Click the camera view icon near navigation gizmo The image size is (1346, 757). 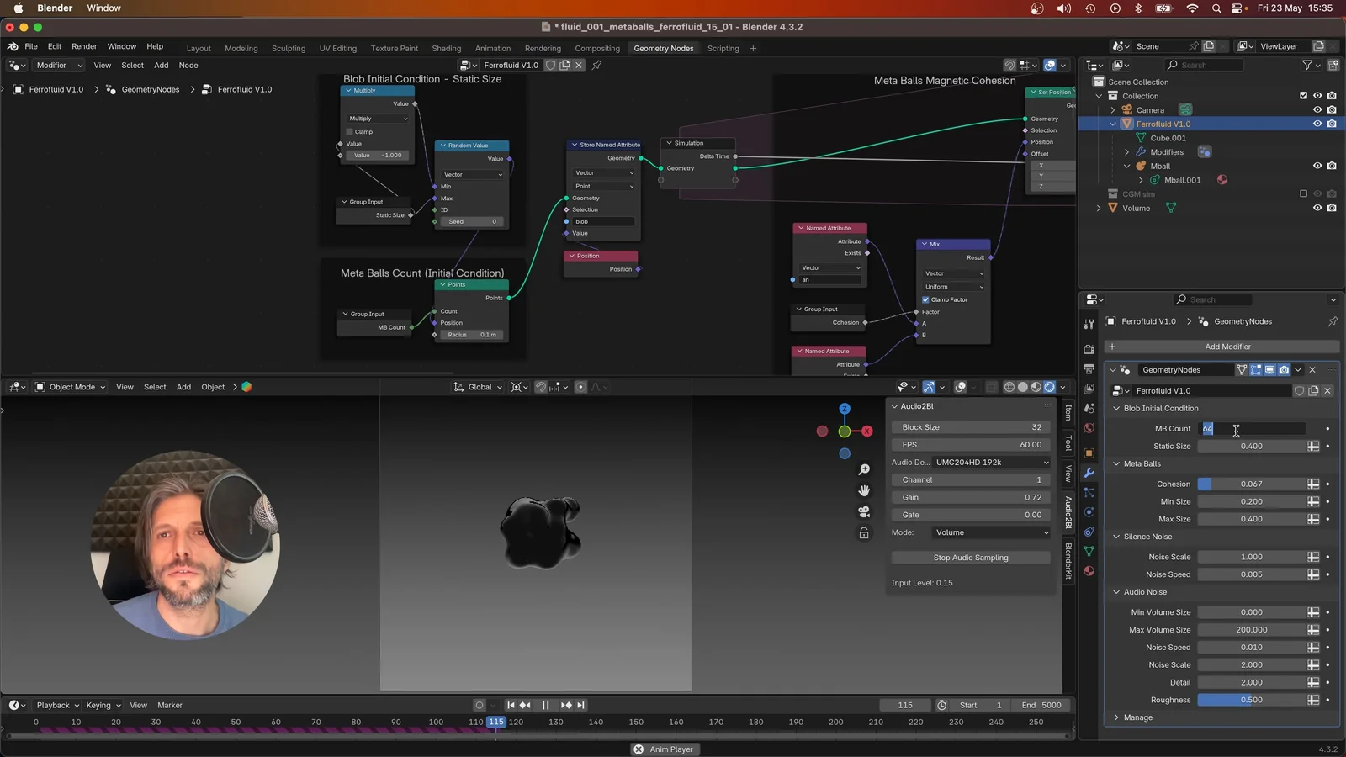(x=864, y=511)
